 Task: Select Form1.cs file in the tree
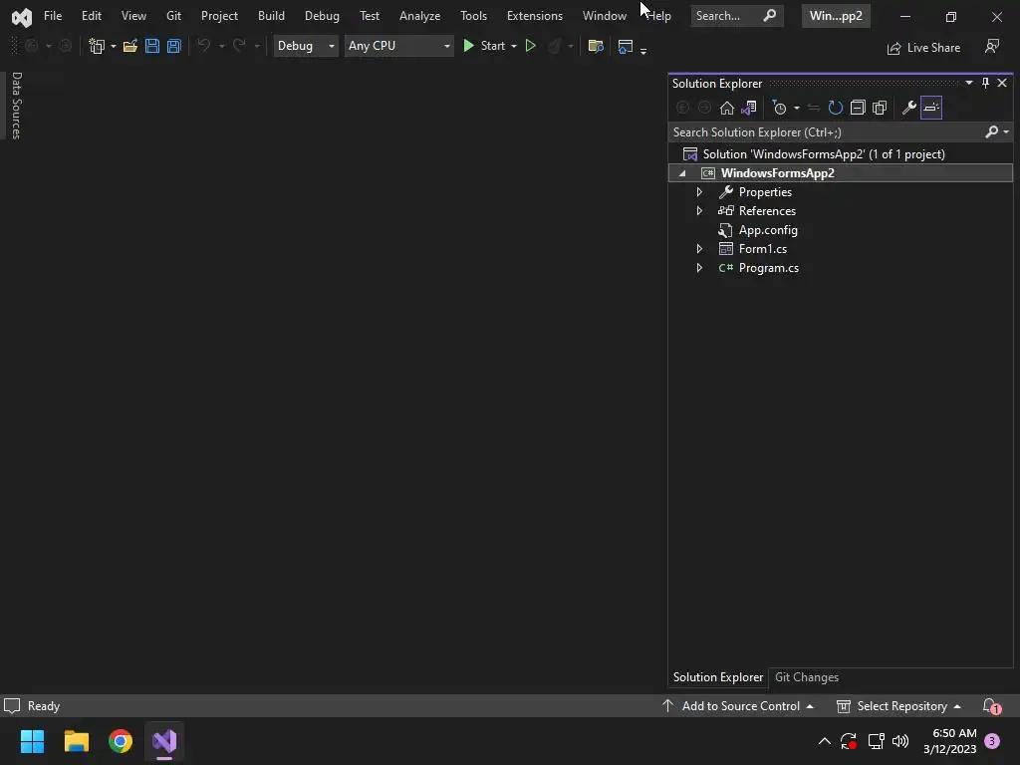(762, 248)
